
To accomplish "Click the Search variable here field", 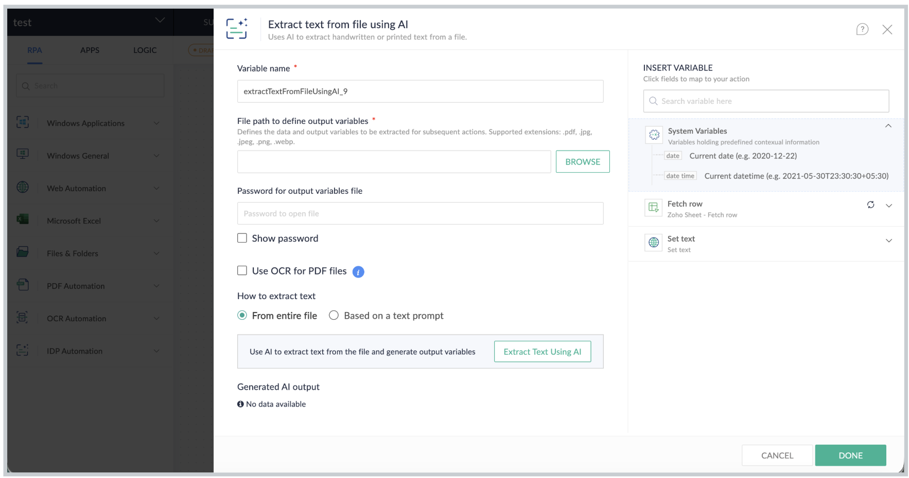I will (766, 101).
